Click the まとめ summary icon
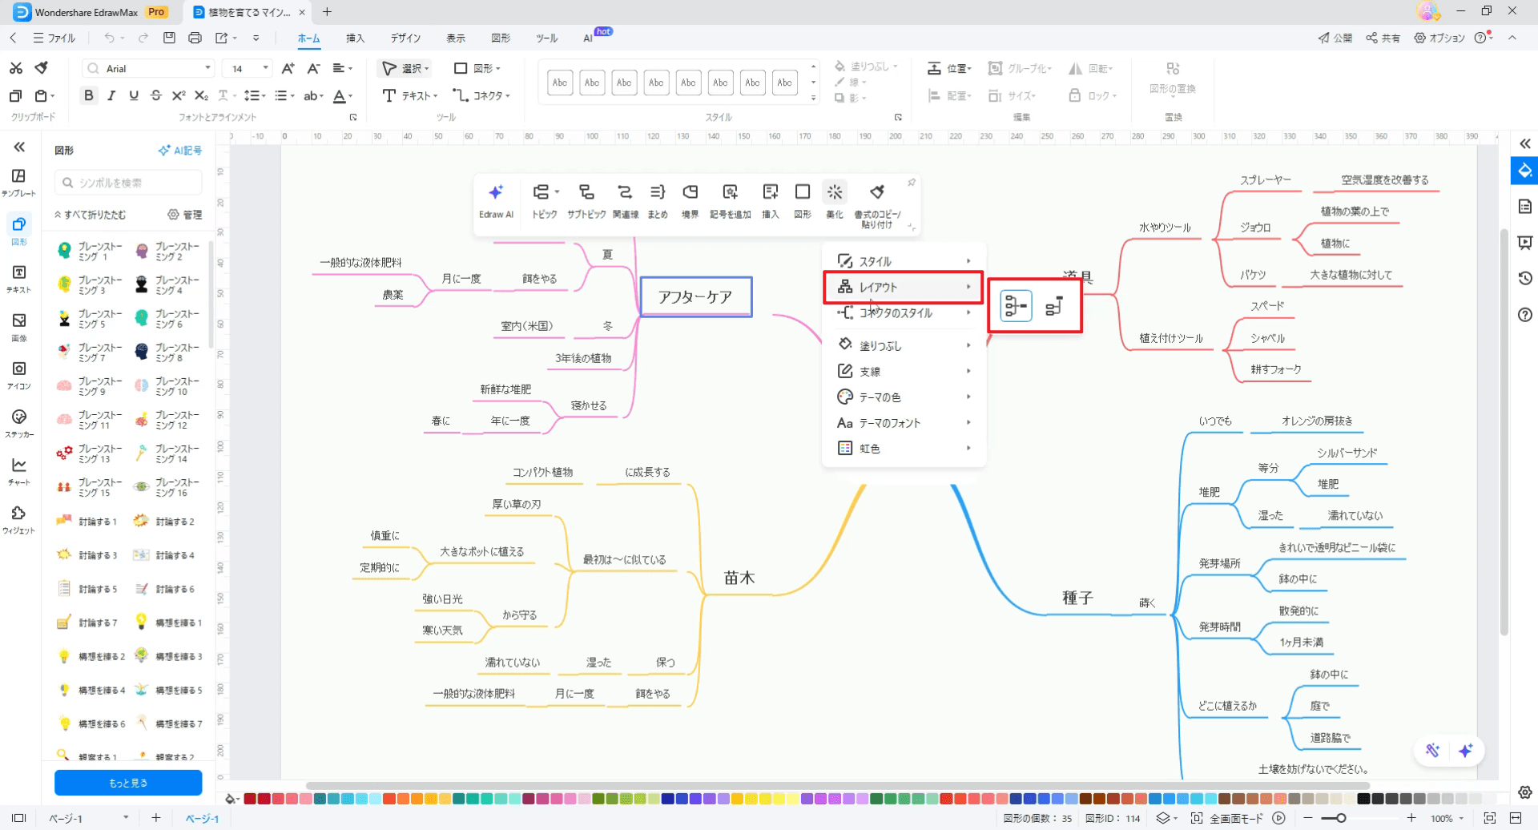This screenshot has width=1538, height=830. [x=658, y=200]
